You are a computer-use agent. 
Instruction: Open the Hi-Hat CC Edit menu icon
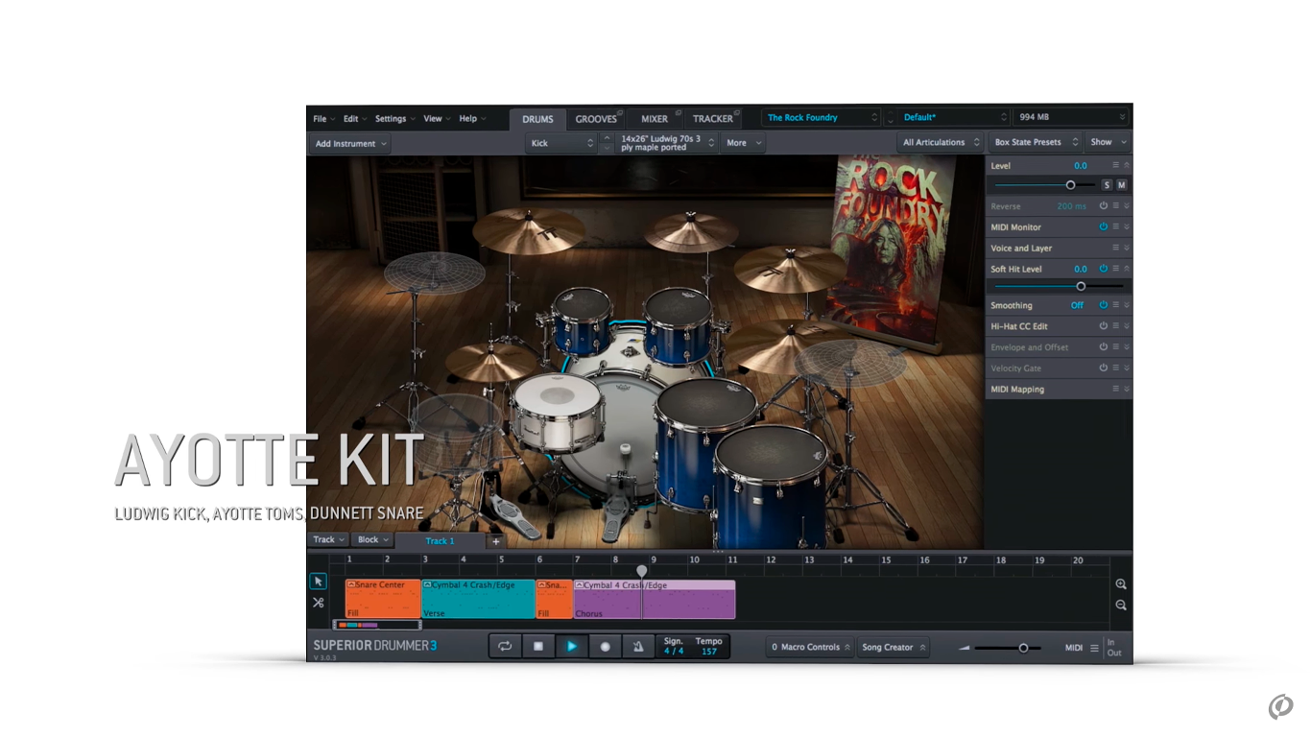click(1115, 326)
